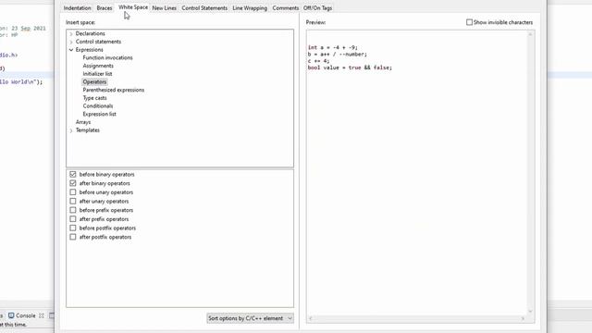
Task: Select Arrays tree item
Action: click(83, 122)
